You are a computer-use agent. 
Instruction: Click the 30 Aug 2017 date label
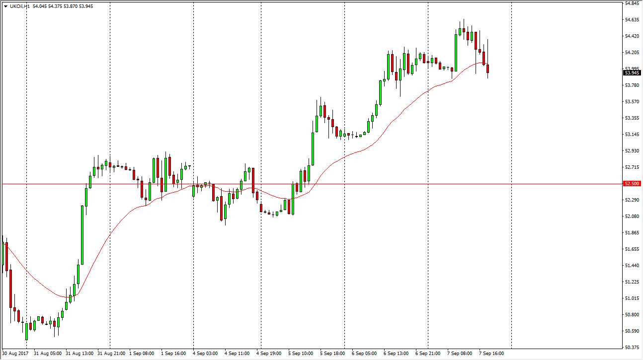(x=14, y=354)
